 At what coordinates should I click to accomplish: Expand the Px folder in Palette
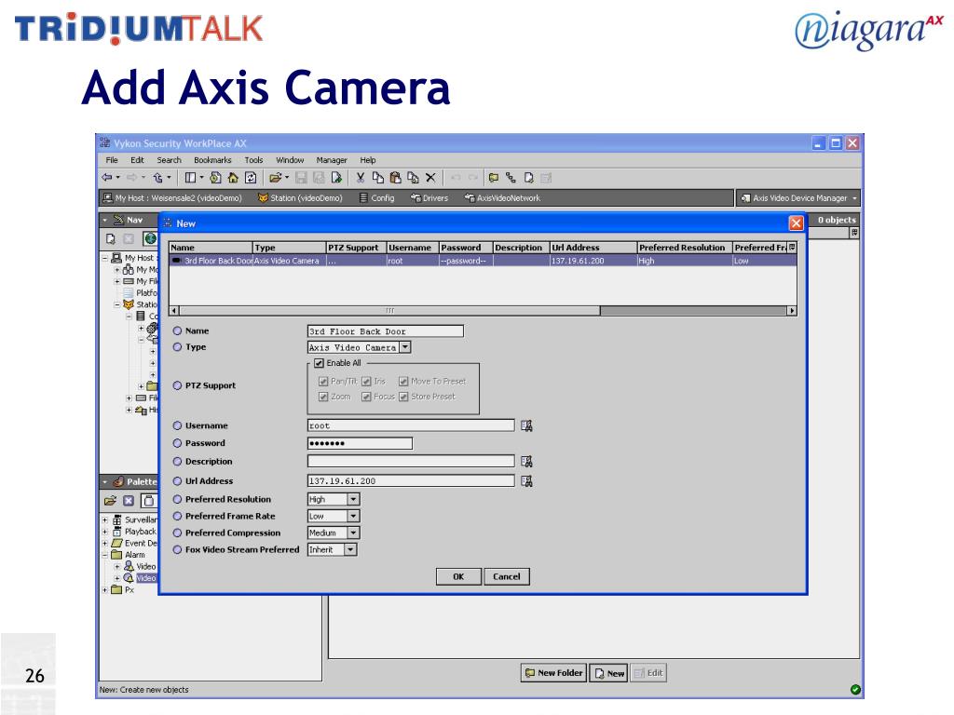(x=104, y=589)
